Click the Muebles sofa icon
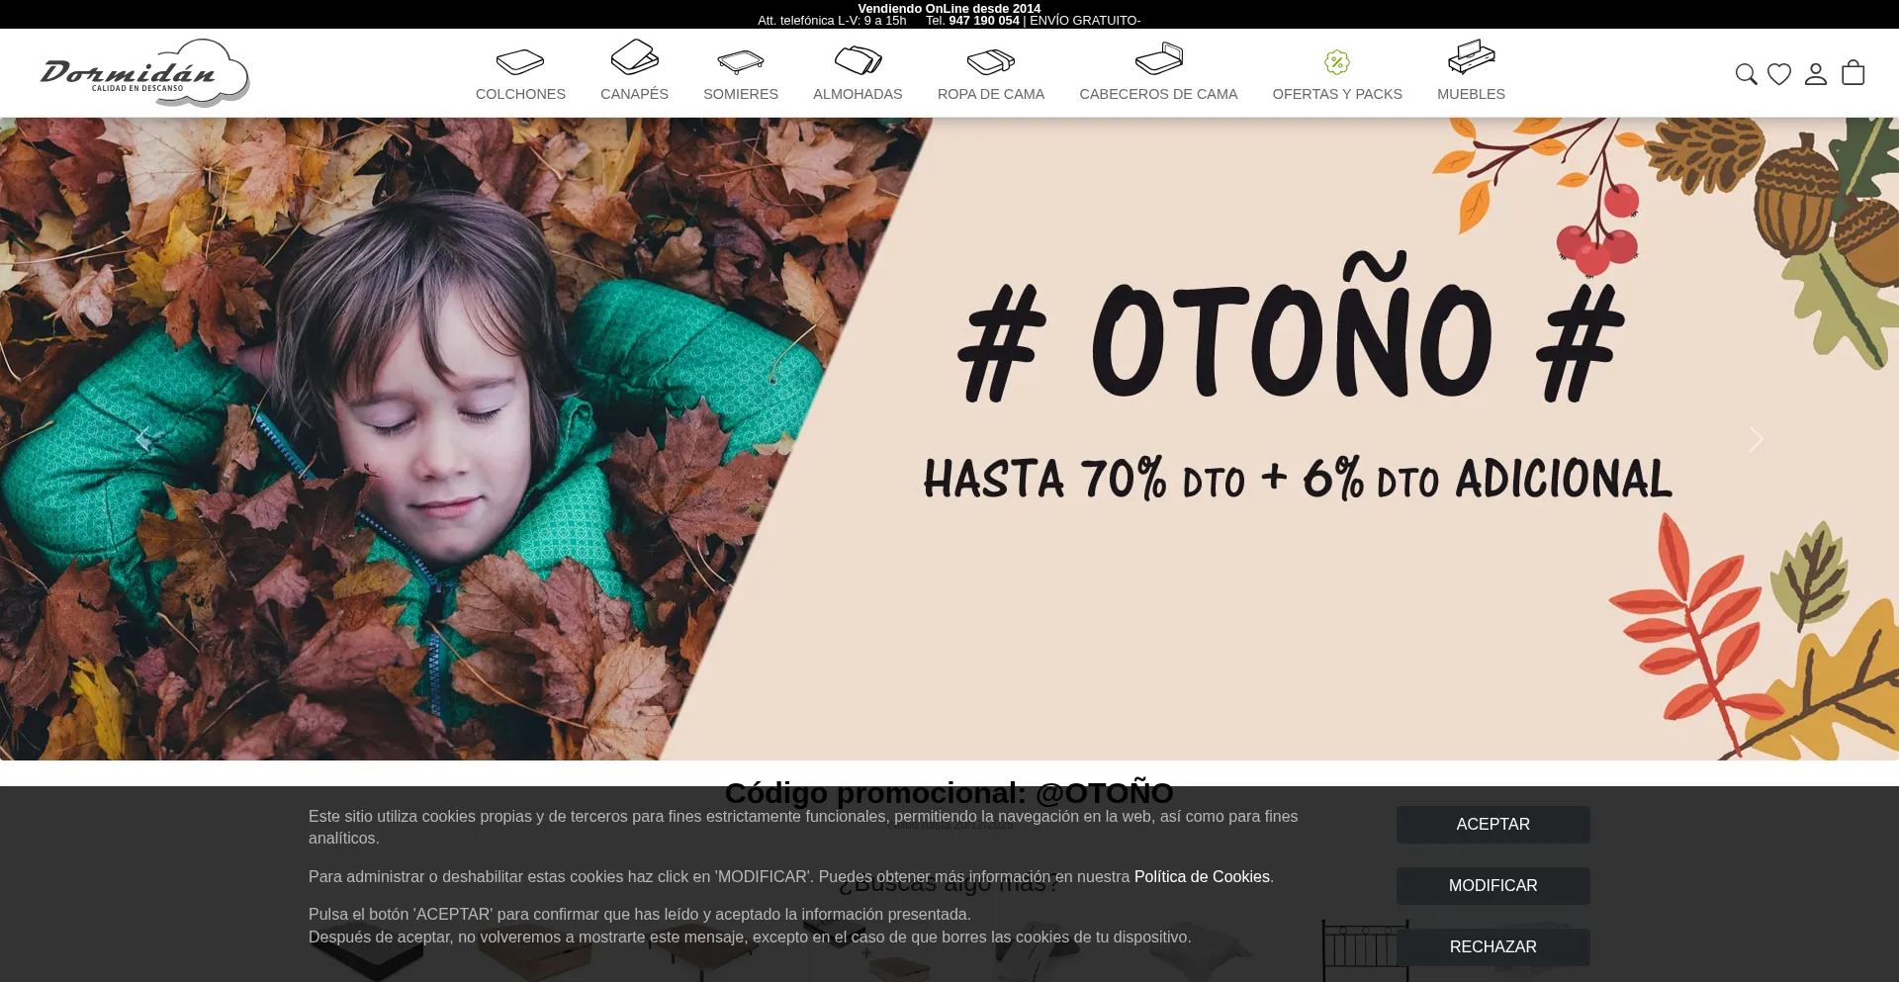1899x982 pixels. coord(1471,57)
